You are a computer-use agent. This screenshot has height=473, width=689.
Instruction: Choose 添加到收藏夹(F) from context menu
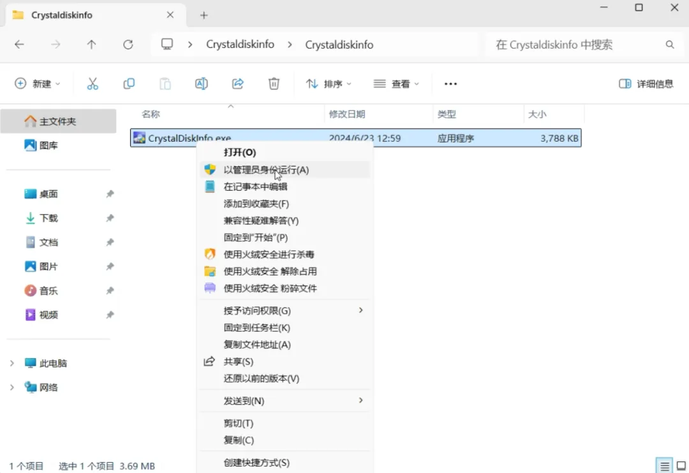click(x=285, y=204)
